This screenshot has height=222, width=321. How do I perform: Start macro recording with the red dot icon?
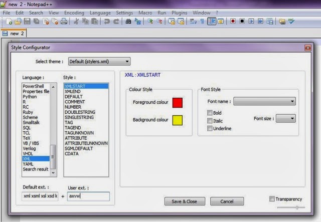coord(233,21)
